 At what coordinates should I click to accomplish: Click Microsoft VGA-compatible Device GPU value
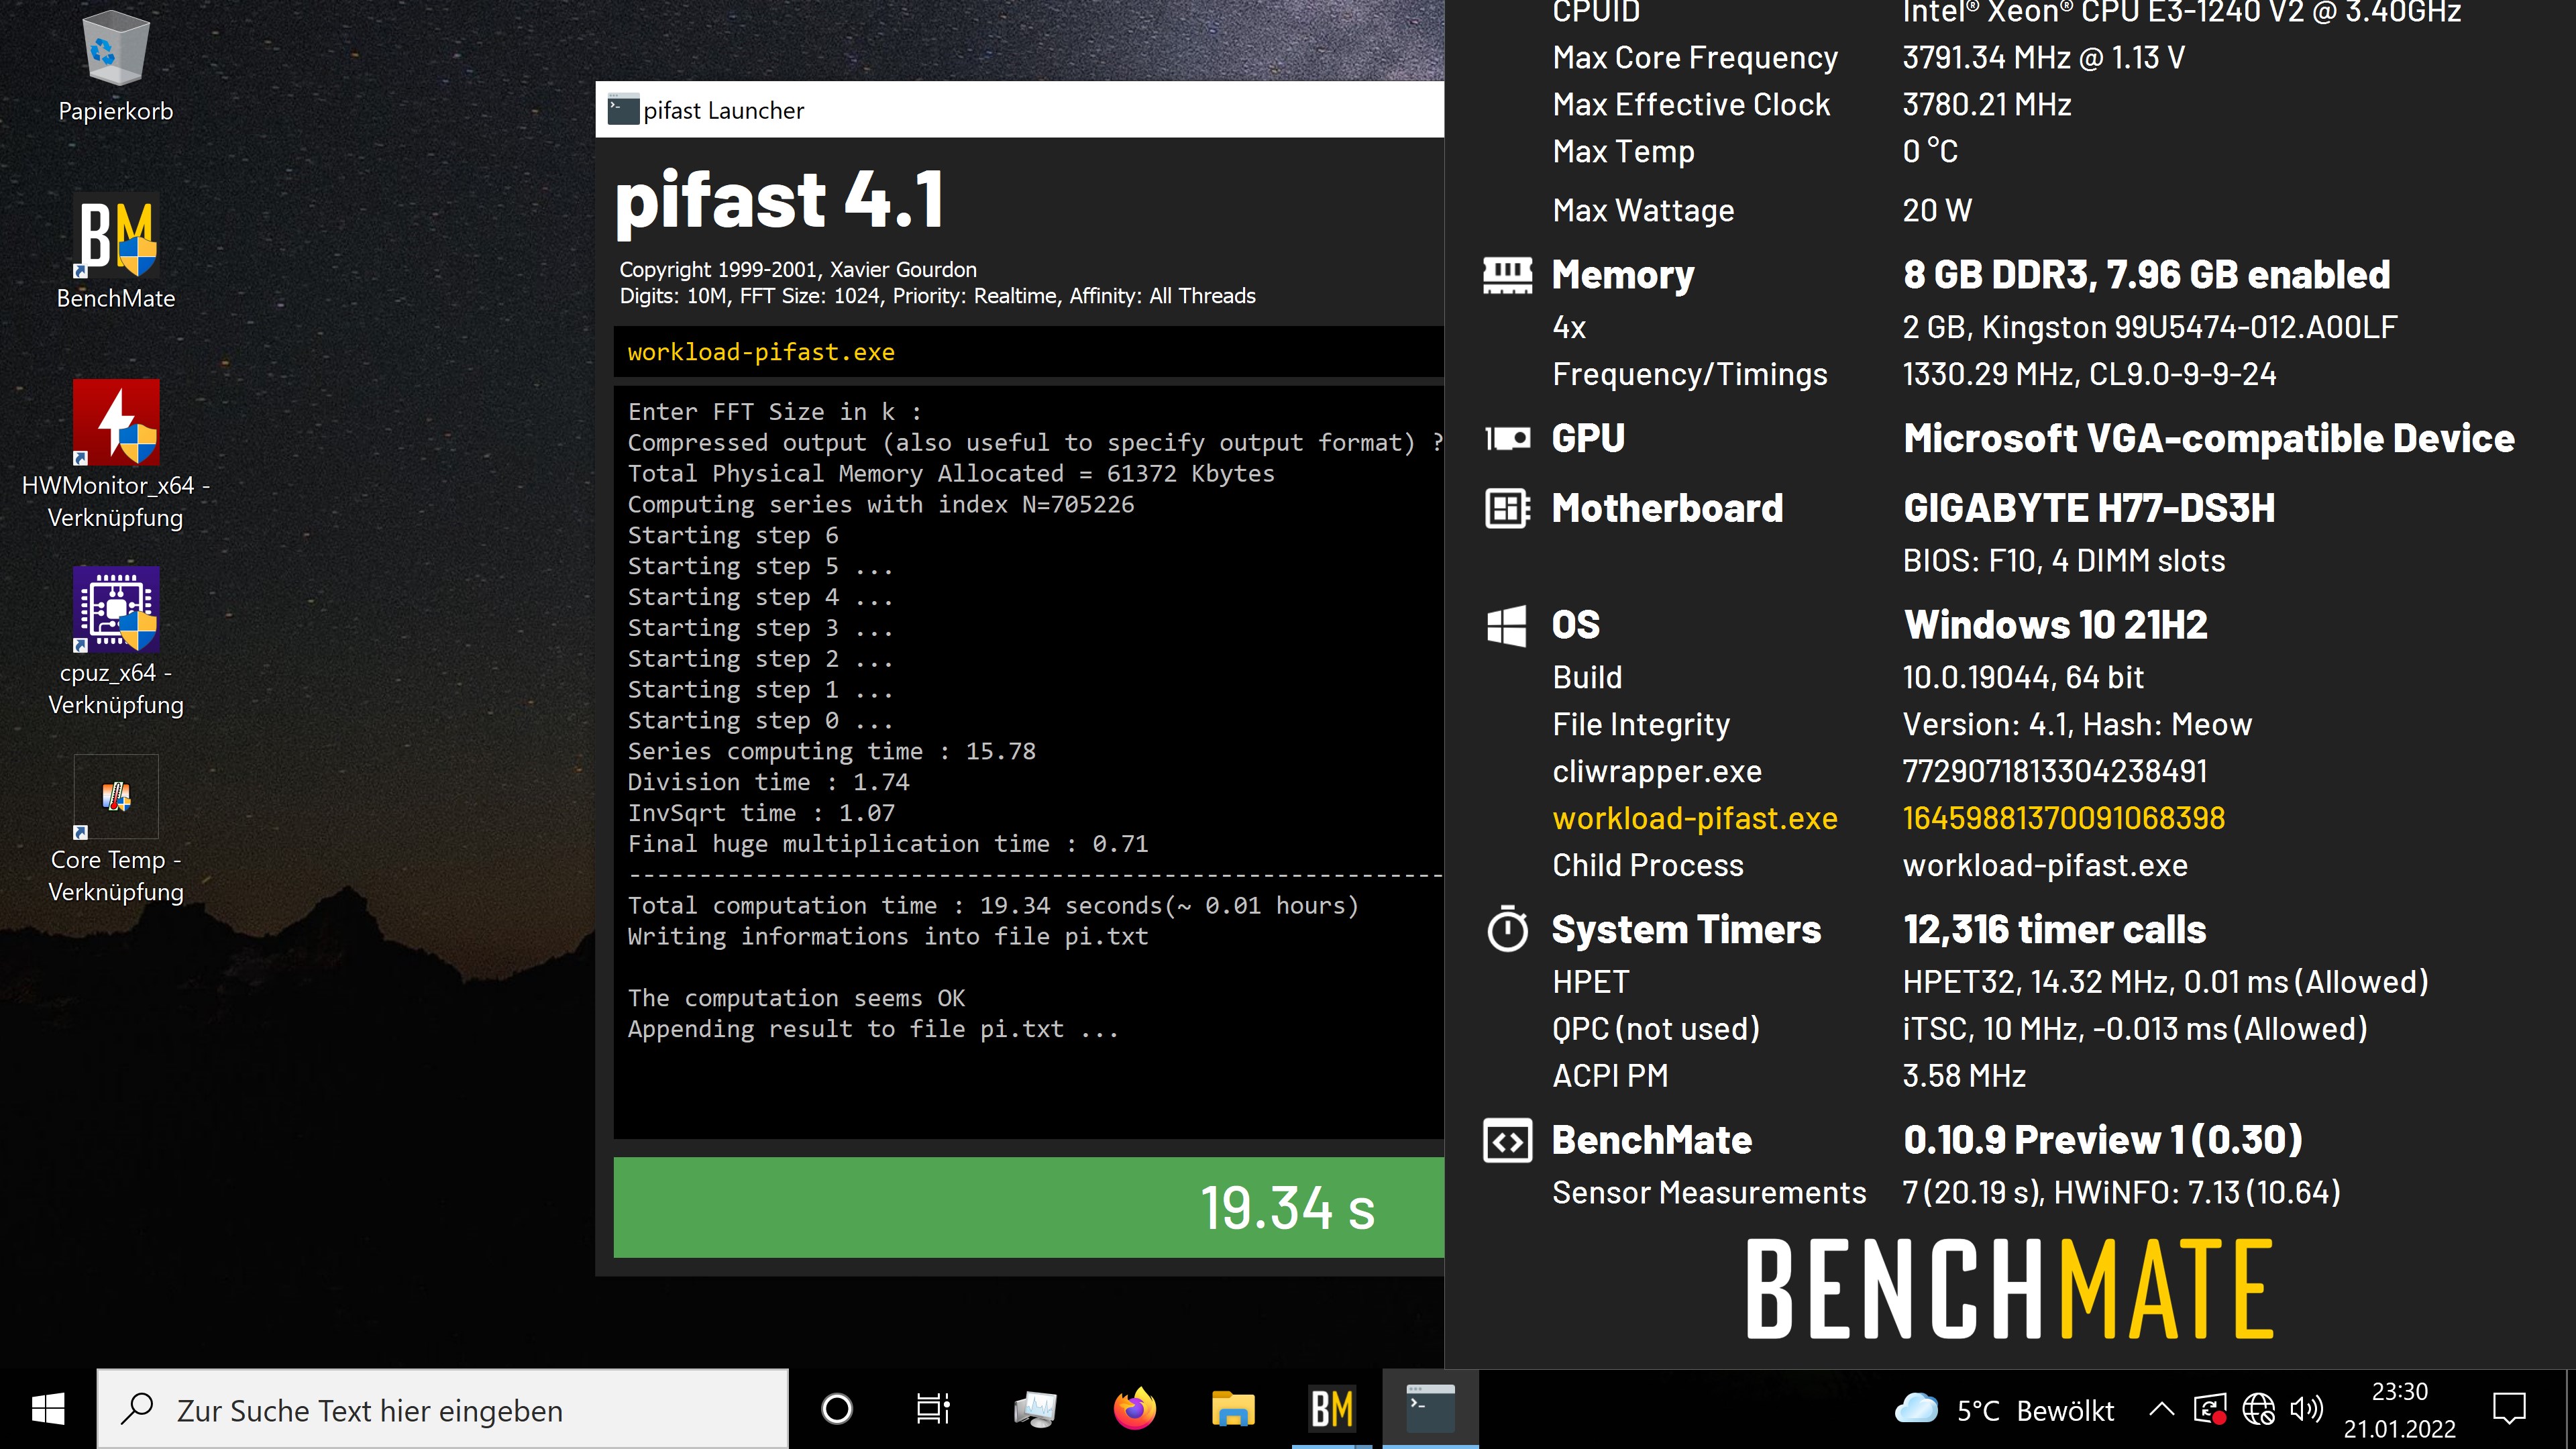pyautogui.click(x=2208, y=438)
